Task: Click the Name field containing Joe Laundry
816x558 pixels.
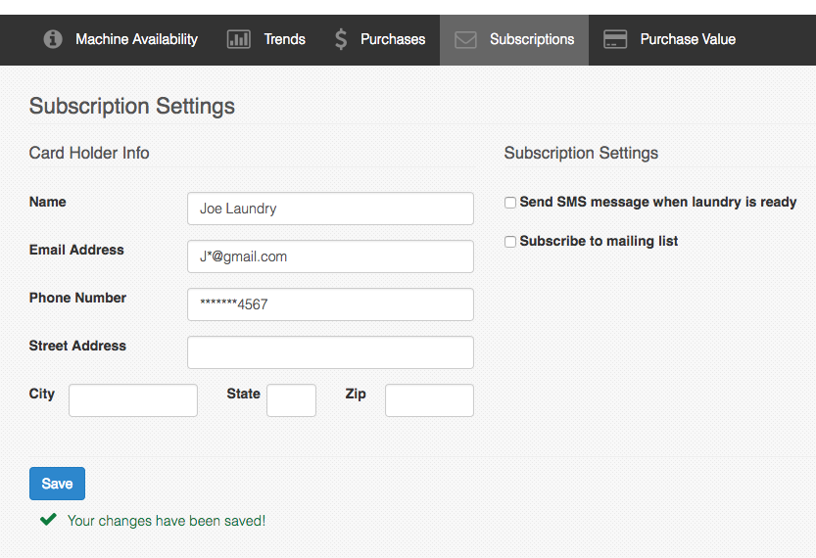Action: pos(330,209)
